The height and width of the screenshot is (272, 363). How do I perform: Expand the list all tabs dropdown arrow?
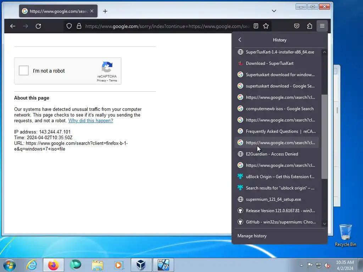[274, 11]
